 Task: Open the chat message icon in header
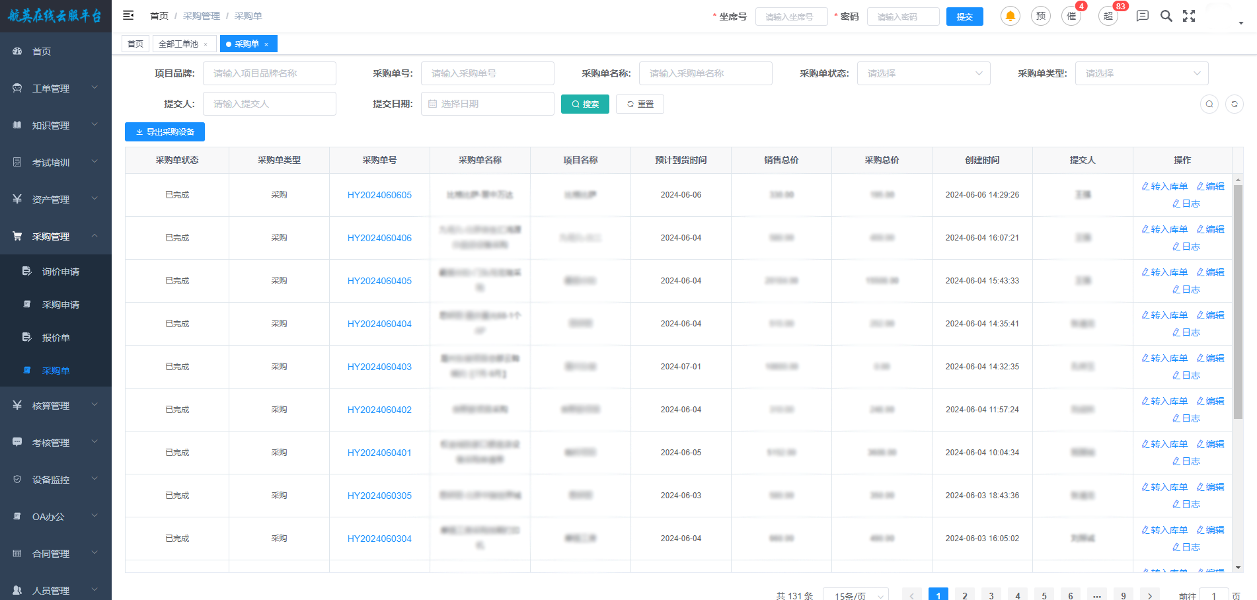click(x=1142, y=16)
